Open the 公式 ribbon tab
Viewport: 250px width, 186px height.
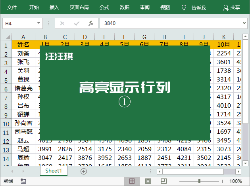[x=104, y=7]
